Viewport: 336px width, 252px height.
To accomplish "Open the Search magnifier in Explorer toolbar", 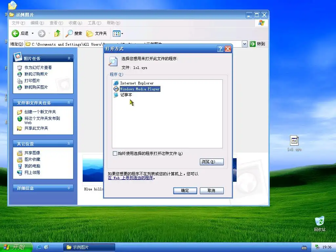I will click(x=69, y=33).
